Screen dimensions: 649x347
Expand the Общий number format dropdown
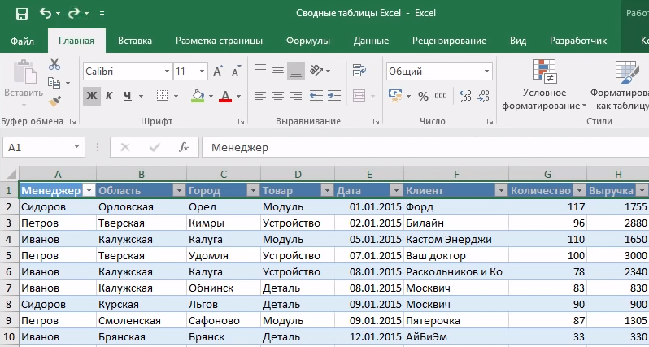pos(485,72)
